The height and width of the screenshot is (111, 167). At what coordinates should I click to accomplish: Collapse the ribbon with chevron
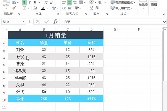[x=164, y=14]
